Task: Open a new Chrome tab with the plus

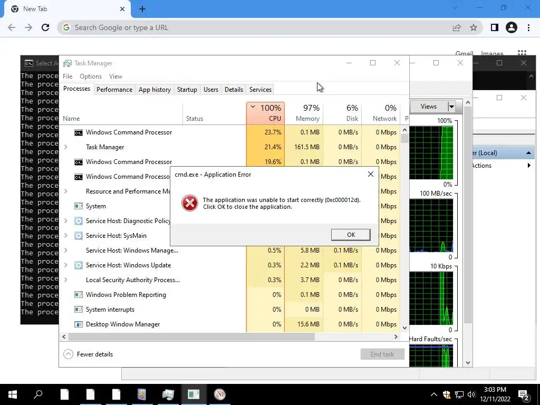Action: [142, 9]
